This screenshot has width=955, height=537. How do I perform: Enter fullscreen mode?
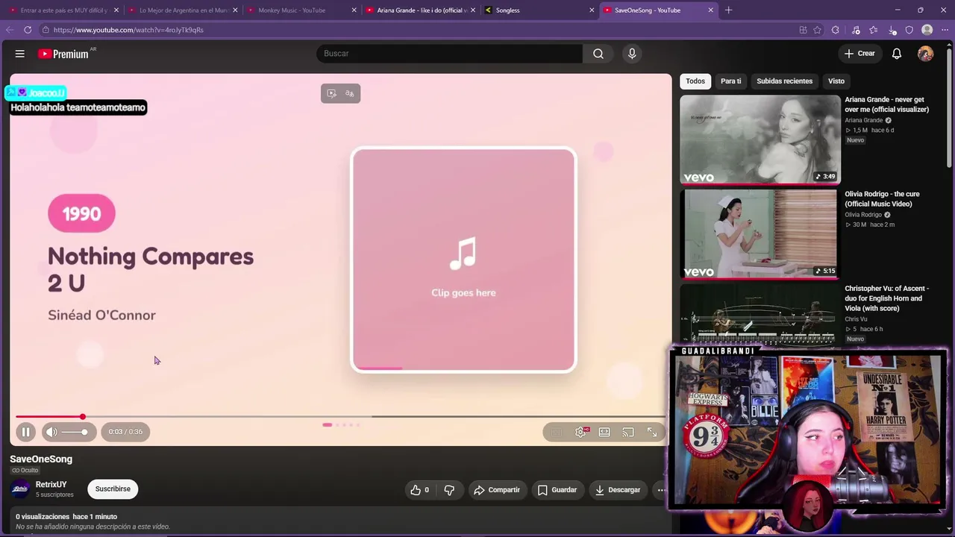click(652, 432)
